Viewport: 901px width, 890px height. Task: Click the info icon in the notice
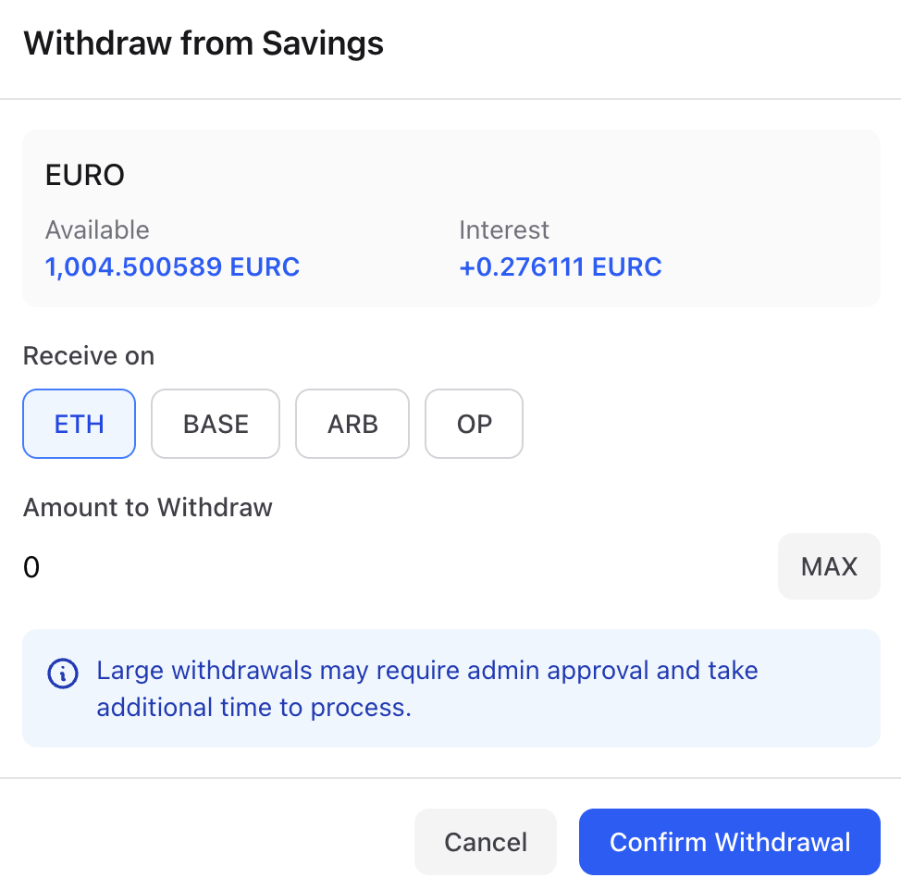point(62,674)
